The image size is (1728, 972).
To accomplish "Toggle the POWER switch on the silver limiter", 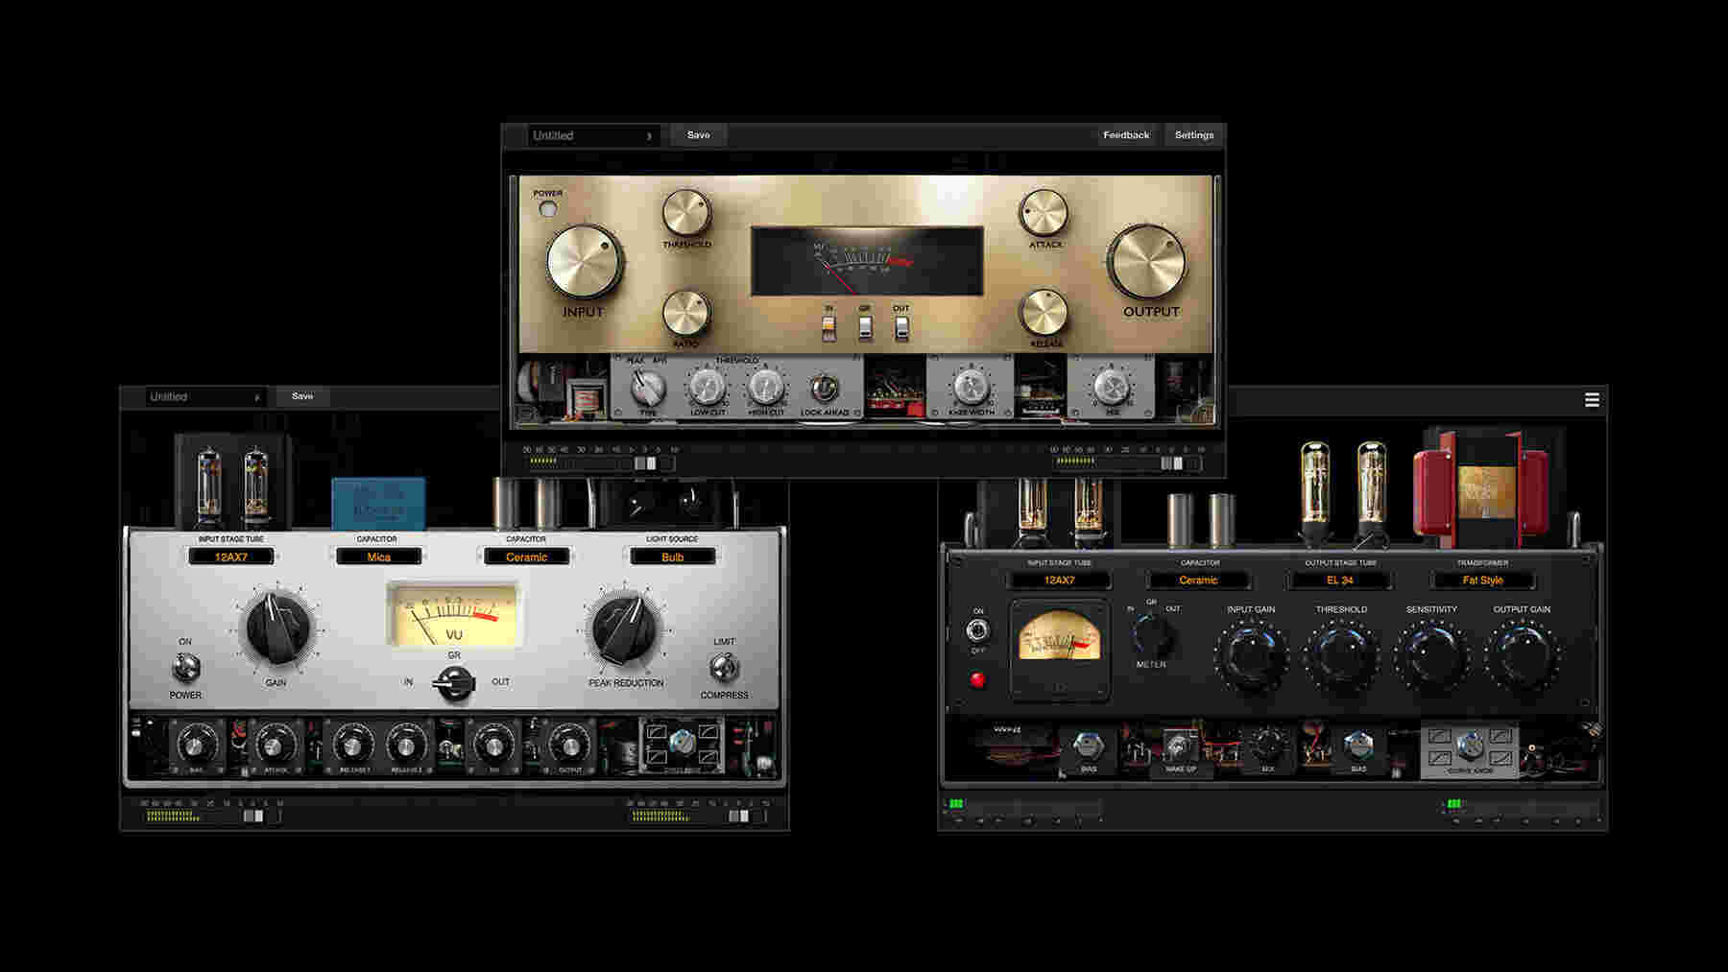I will coord(188,664).
